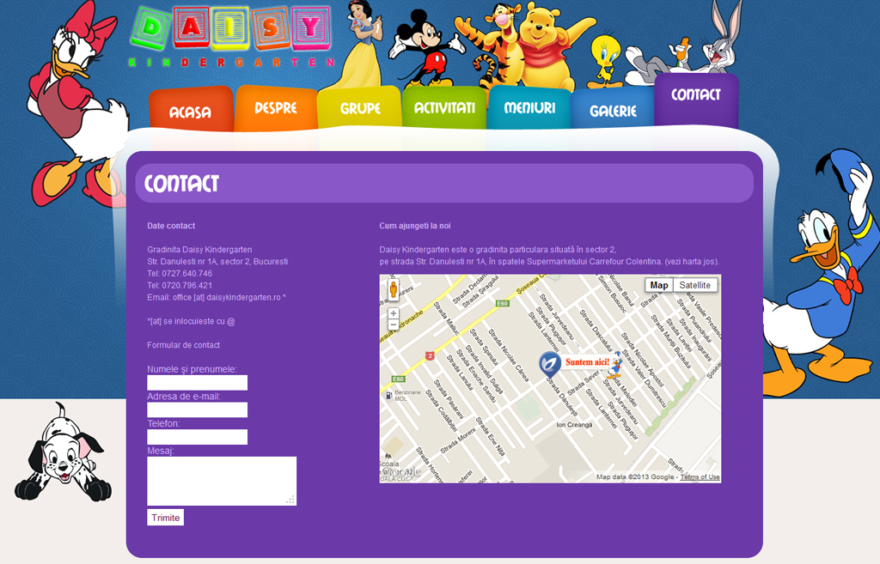Go to the Despre page
The image size is (880, 564).
tap(275, 109)
